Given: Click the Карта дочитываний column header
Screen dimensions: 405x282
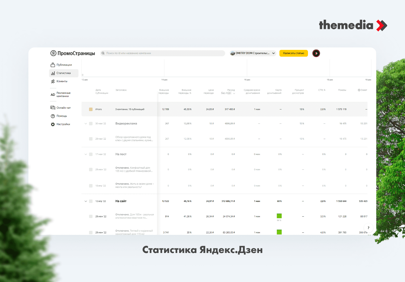Looking at the screenshot, I should click(x=274, y=92).
